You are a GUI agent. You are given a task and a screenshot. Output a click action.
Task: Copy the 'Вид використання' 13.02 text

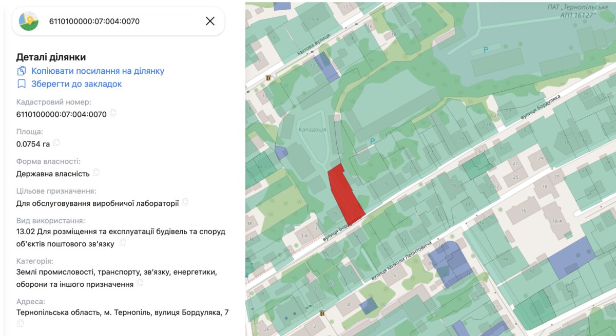pos(123,243)
